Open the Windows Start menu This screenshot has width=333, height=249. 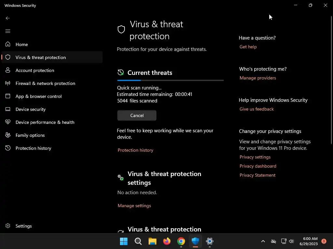point(124,241)
